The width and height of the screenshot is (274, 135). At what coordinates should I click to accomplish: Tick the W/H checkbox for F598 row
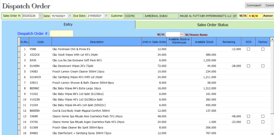(x=248, y=49)
